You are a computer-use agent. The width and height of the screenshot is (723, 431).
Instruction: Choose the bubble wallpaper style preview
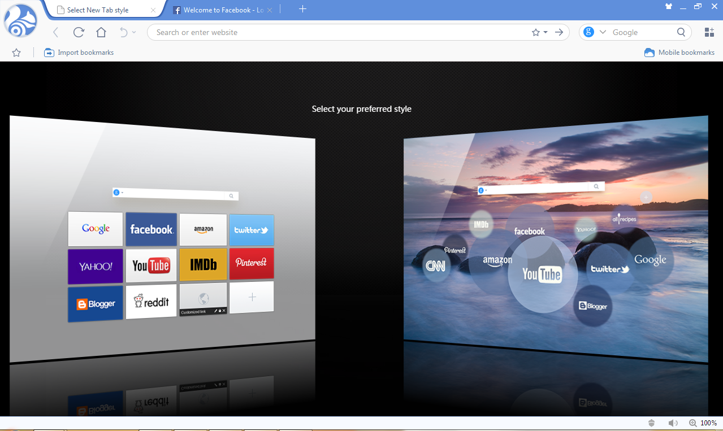coord(556,239)
